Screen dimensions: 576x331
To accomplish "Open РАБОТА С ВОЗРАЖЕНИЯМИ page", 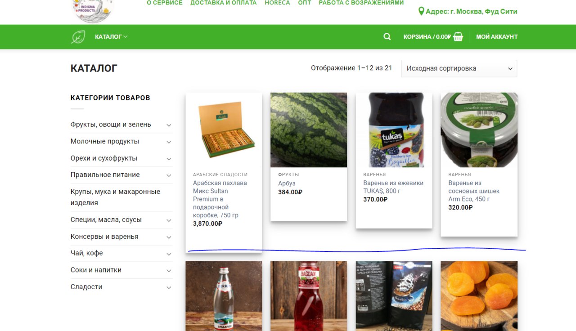I will coord(361,3).
